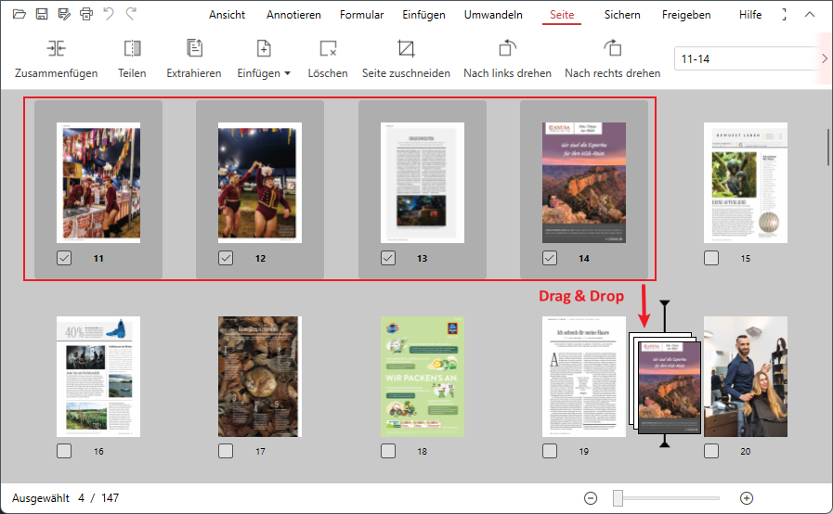Choose the Extrahieren pages tool

coord(194,59)
